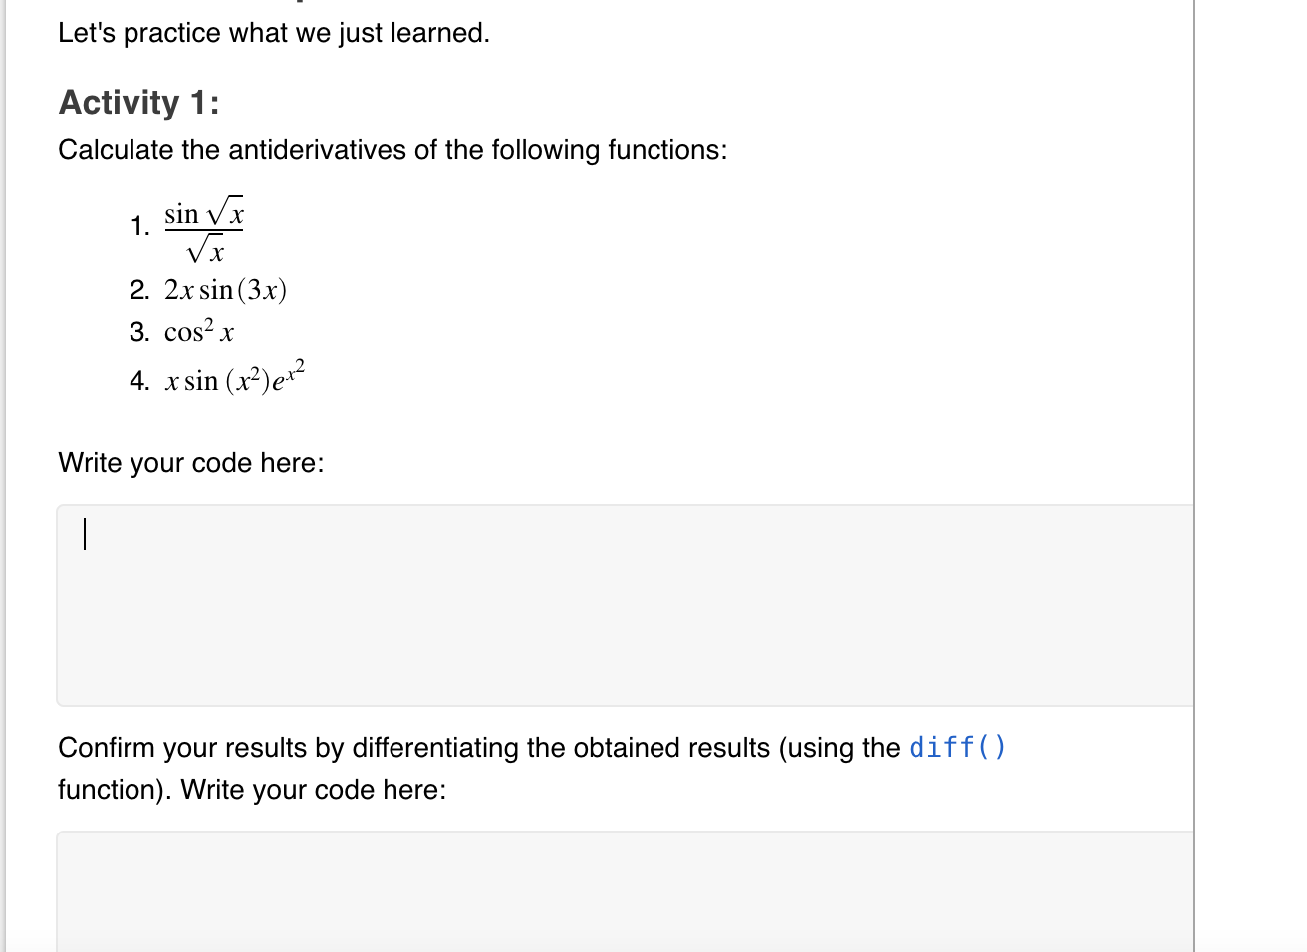Click the 'Let's practice what we just learned' sentence
Screen dimensions: 1307x952
[x=274, y=32]
